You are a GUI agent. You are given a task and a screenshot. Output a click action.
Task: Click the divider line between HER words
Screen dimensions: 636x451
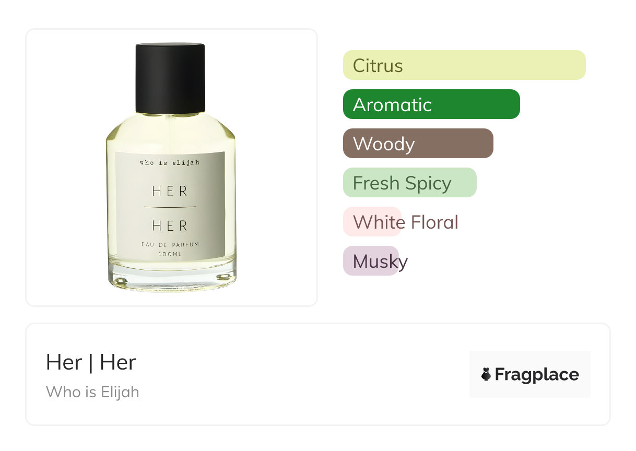pos(170,207)
